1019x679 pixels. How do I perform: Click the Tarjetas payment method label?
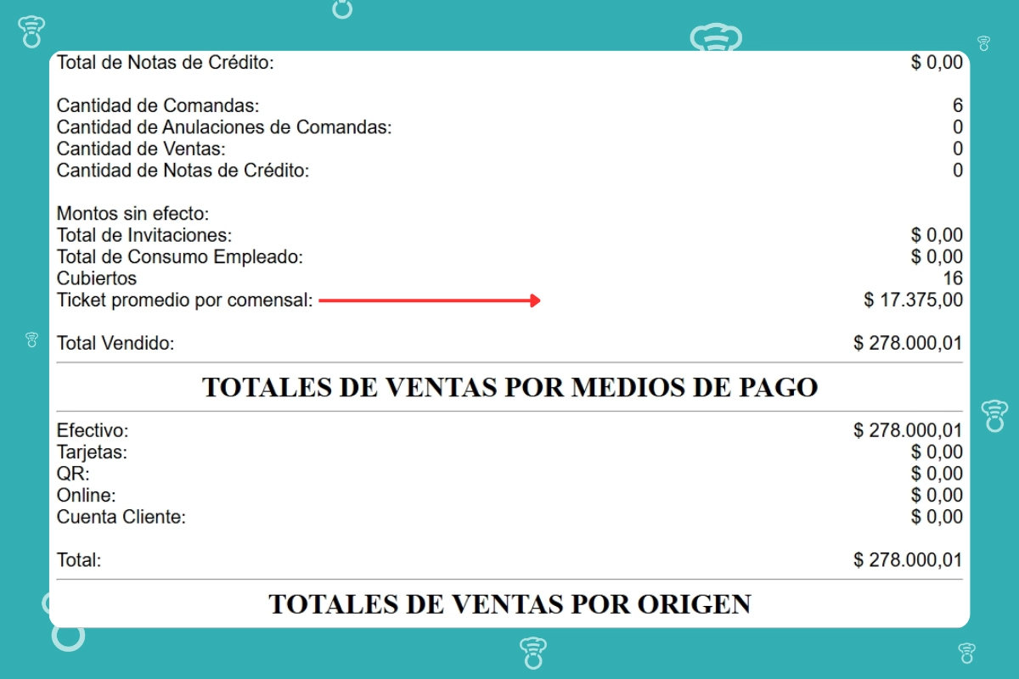point(92,452)
